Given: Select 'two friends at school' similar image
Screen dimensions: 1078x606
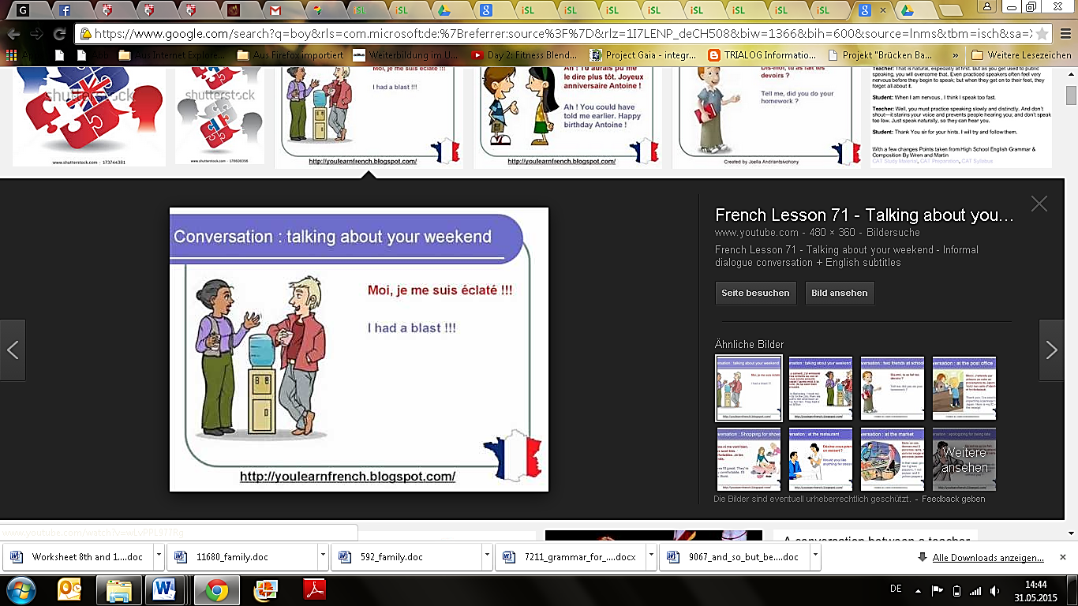Looking at the screenshot, I should 893,388.
